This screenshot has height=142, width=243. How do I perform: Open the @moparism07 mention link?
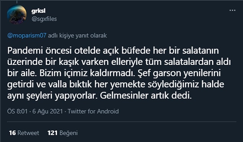27,35
